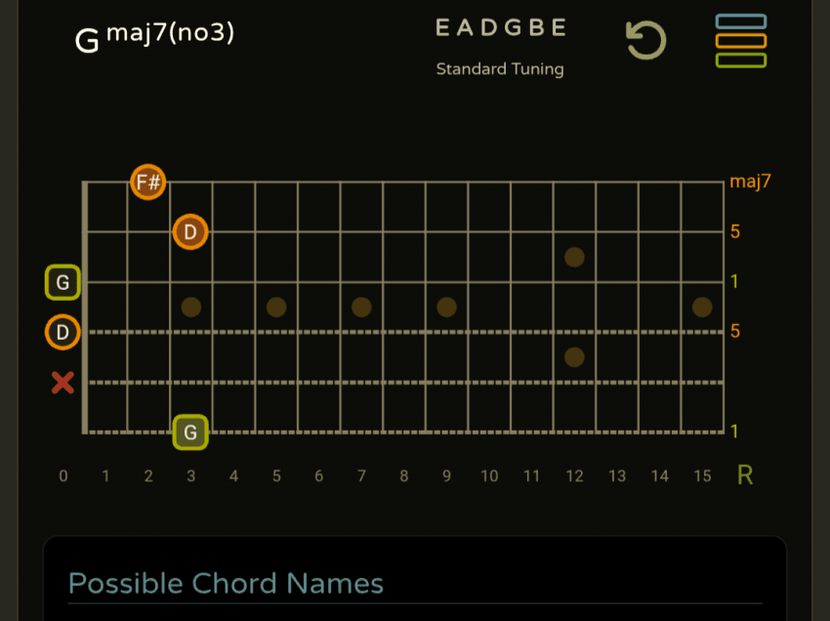This screenshot has height=621, width=830.
Task: Click the fret number 9 label
Action: point(446,476)
